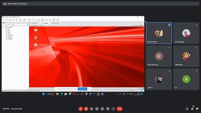Click the Unity mode toolbar icon
Viewport: 201px width, 113px height.
pyautogui.click(x=50, y=20)
